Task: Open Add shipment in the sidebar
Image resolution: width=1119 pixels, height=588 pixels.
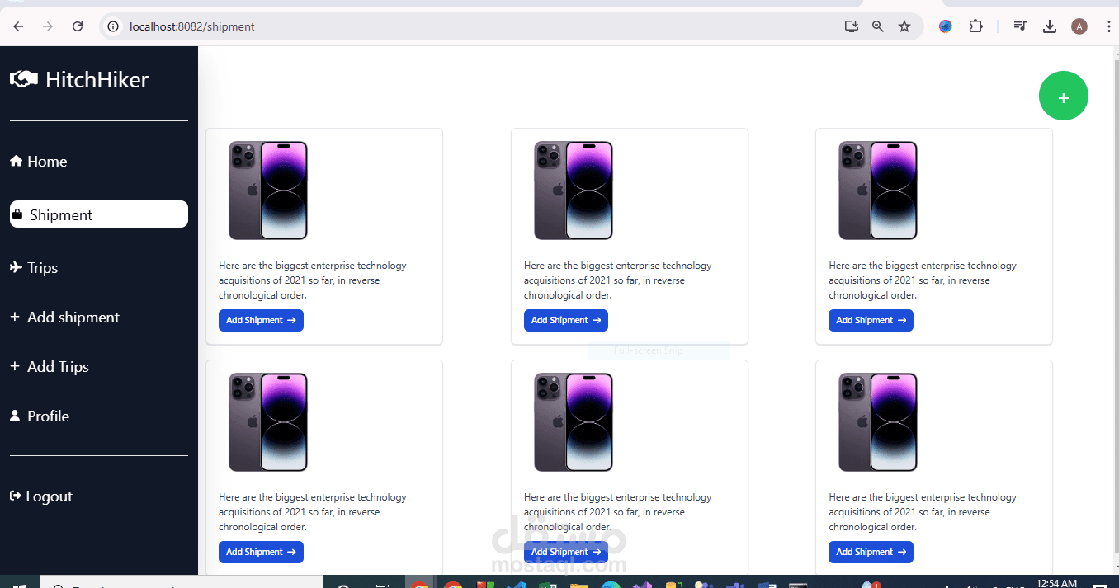Action: tap(64, 318)
